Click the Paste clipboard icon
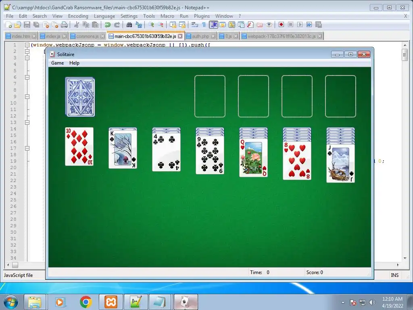This screenshot has width=413, height=310. [x=95, y=25]
